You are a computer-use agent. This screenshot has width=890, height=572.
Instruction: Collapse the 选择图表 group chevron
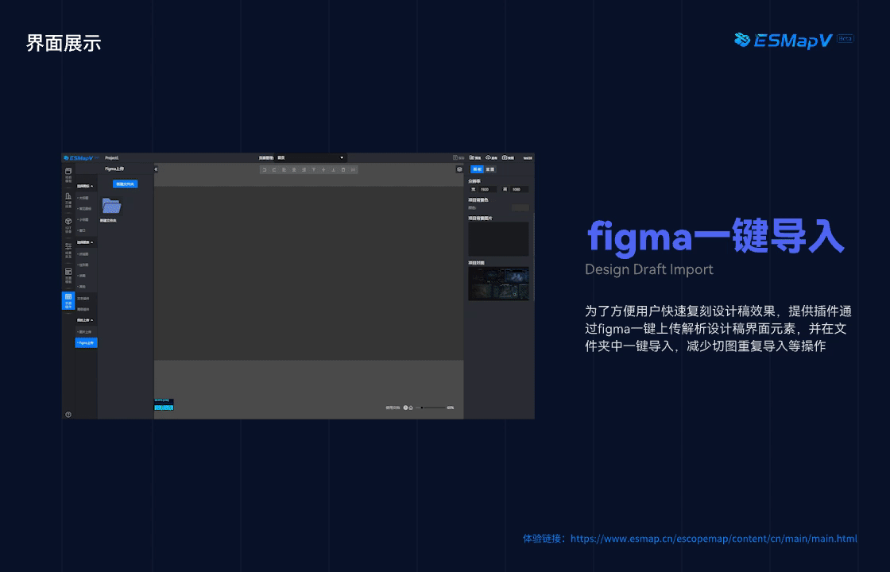click(92, 242)
